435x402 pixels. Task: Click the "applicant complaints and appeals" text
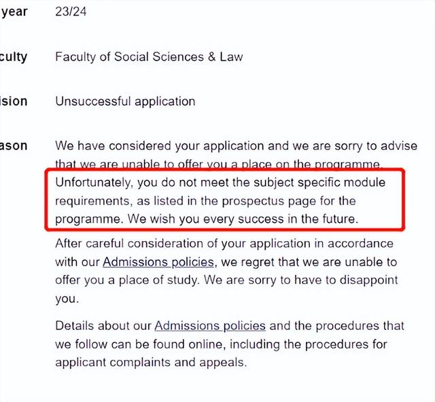pyautogui.click(x=151, y=363)
